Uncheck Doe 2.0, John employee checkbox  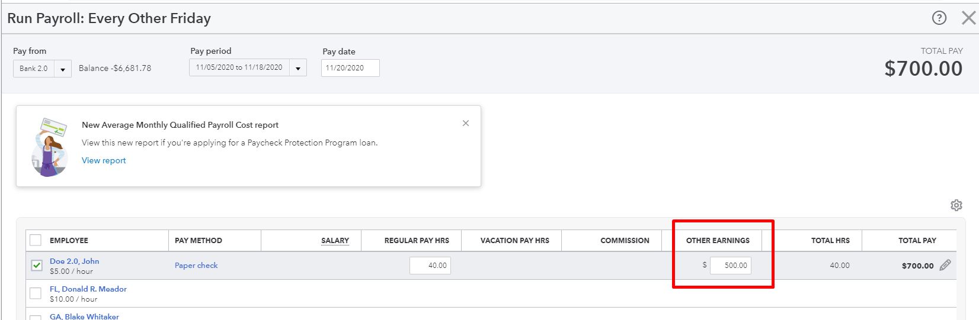point(36,266)
